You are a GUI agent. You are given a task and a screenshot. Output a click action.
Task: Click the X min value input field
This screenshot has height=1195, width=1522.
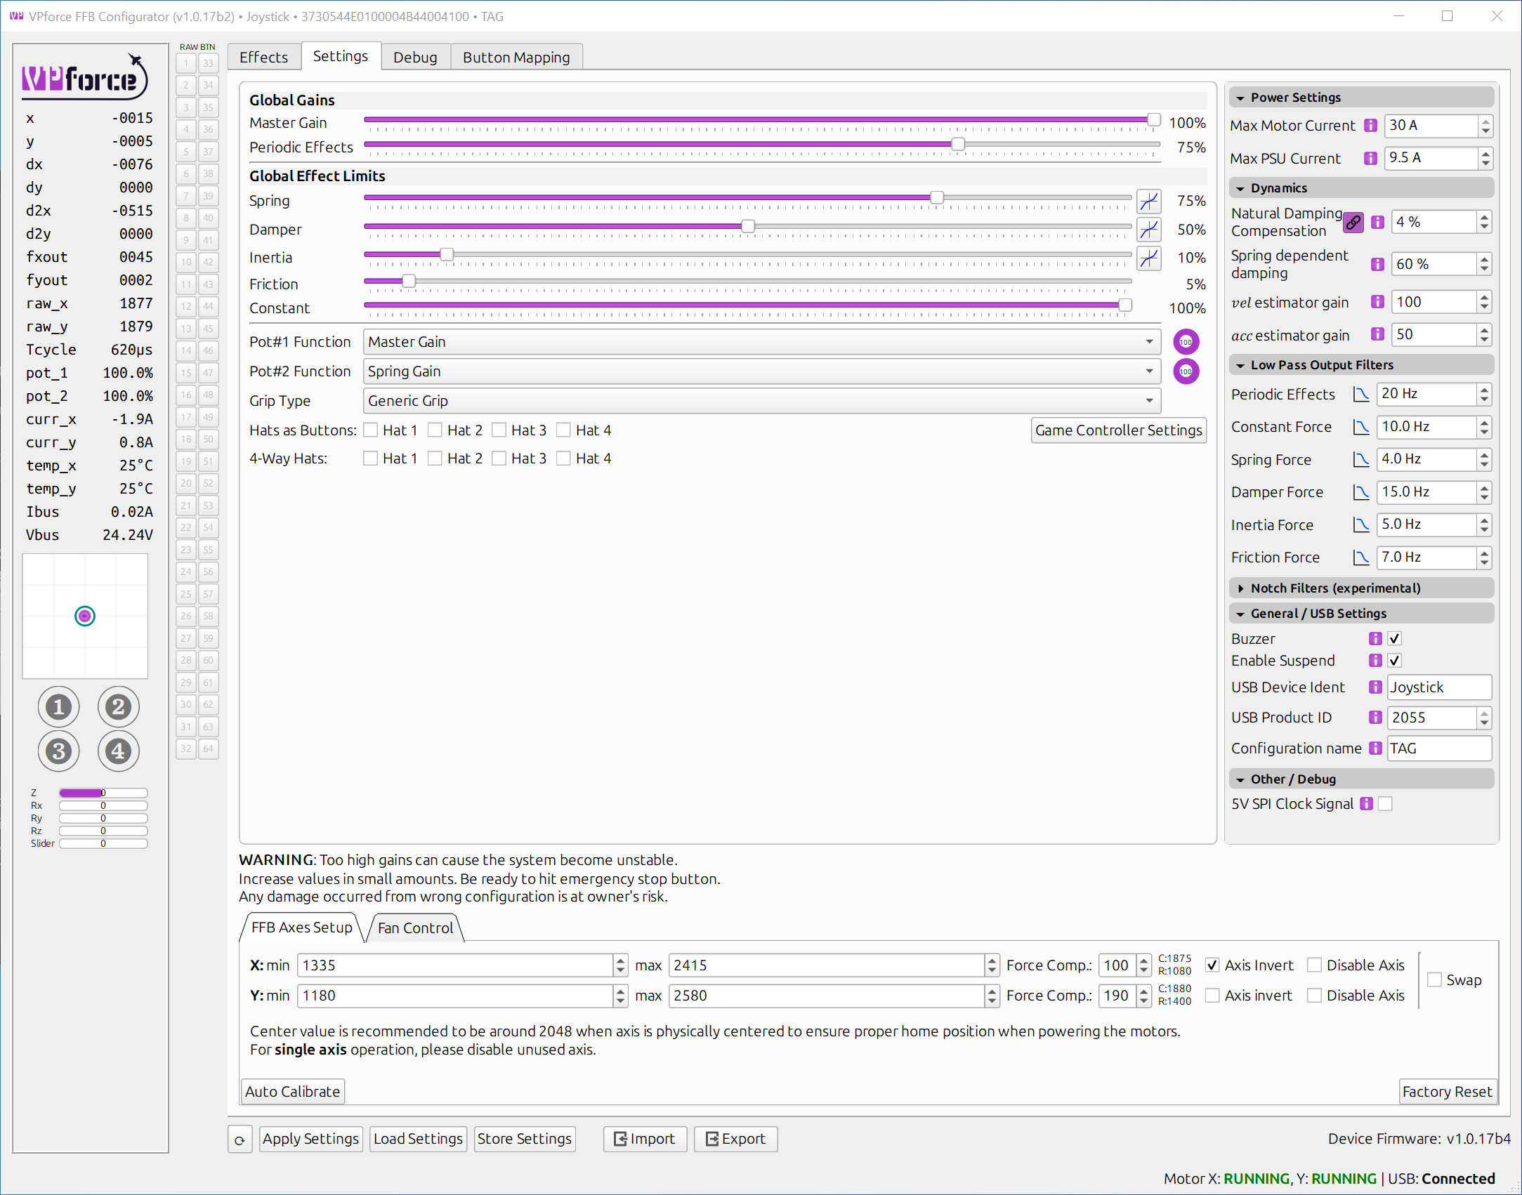pos(457,965)
